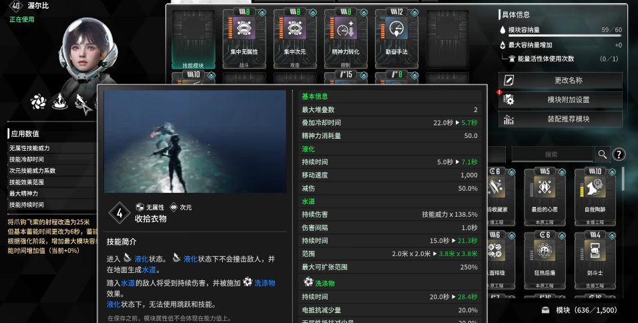Click the 次元技能威力系数 stat row
This screenshot has height=323, width=638.
(x=51, y=171)
